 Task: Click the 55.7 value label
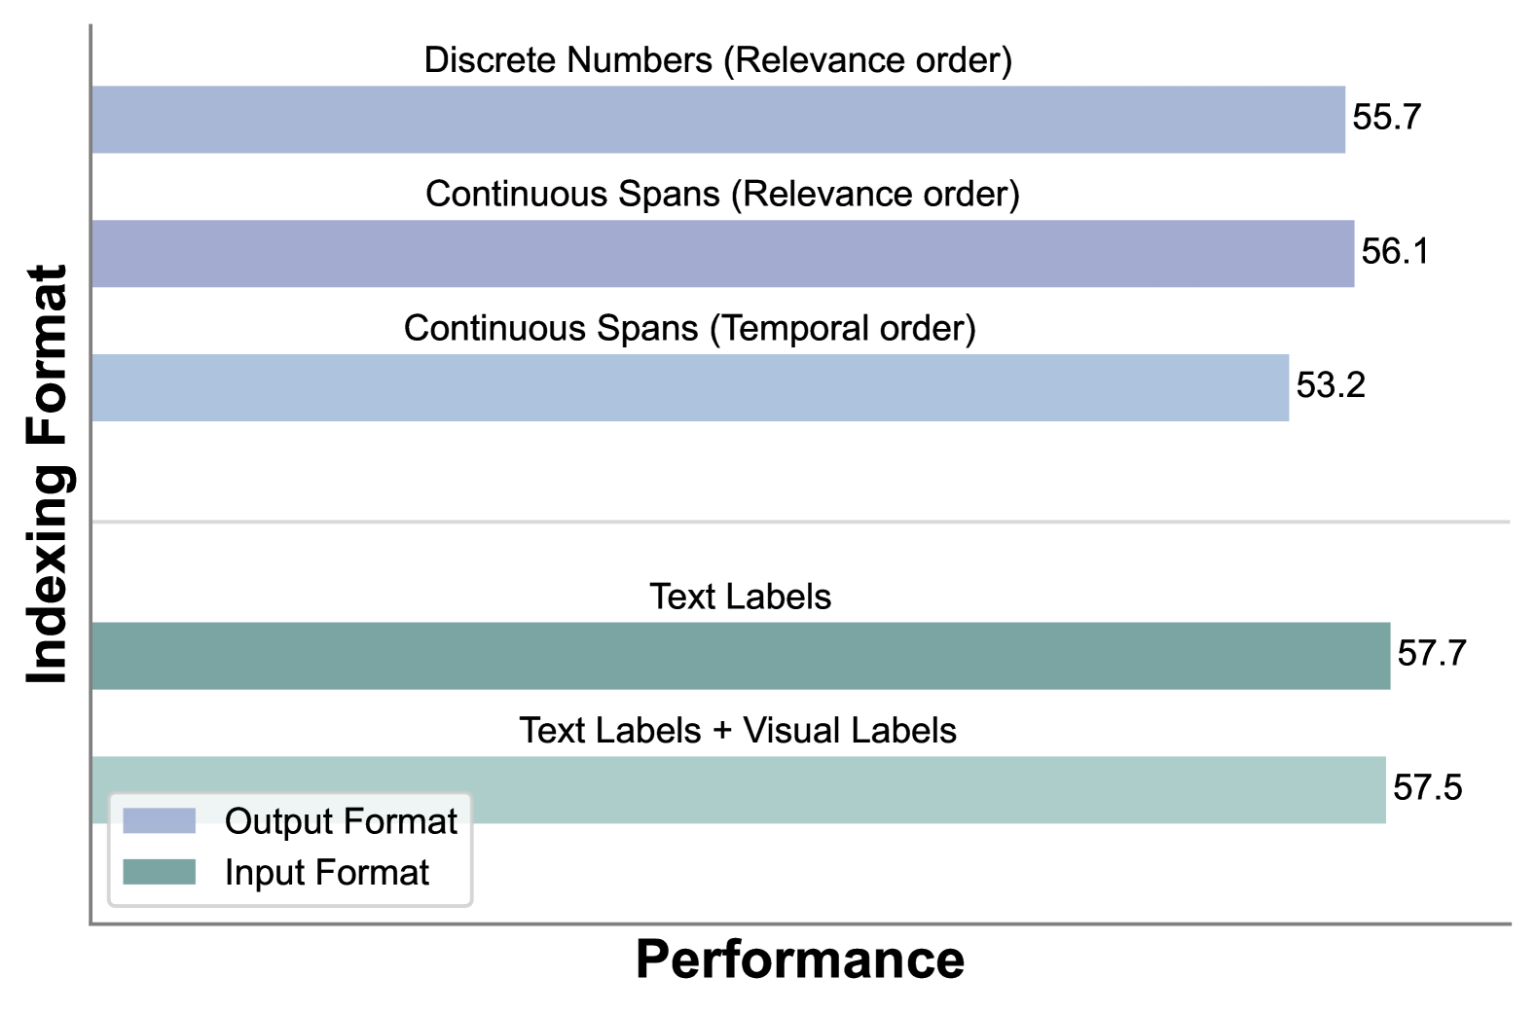(1386, 118)
